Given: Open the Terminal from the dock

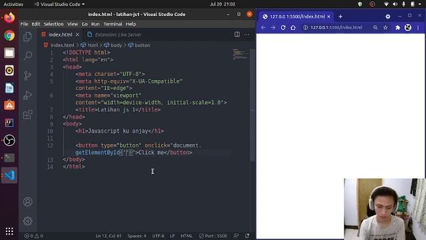Looking at the screenshot, I should [x=9, y=157].
